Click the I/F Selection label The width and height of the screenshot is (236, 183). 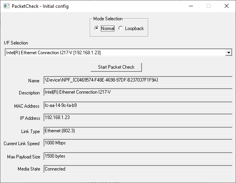click(16, 43)
